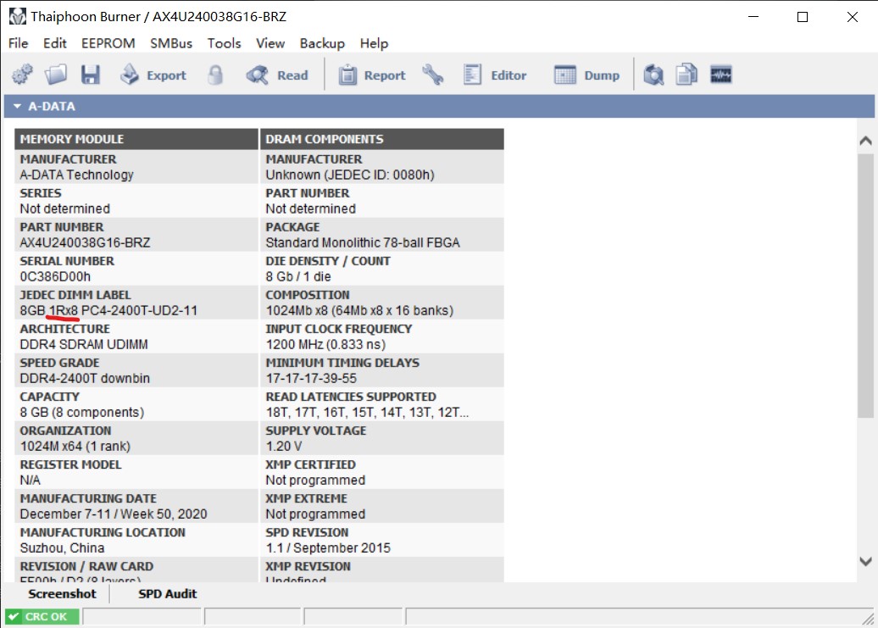Click the XMP EXTREME label
The width and height of the screenshot is (878, 628).
306,498
